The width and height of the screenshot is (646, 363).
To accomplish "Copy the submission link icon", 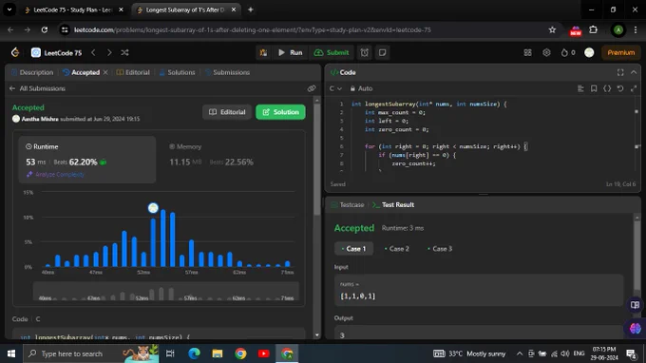I will [312, 88].
